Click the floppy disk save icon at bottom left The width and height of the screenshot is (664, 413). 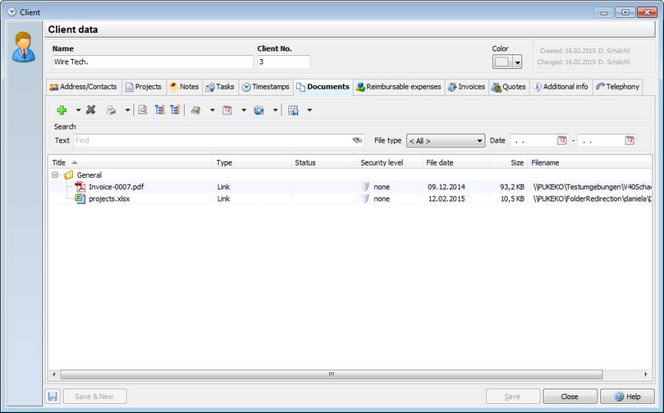53,397
